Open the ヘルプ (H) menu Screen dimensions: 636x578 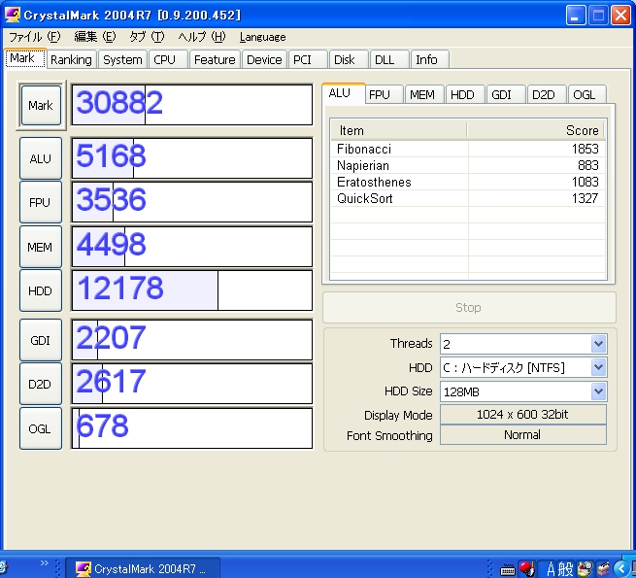tap(202, 37)
